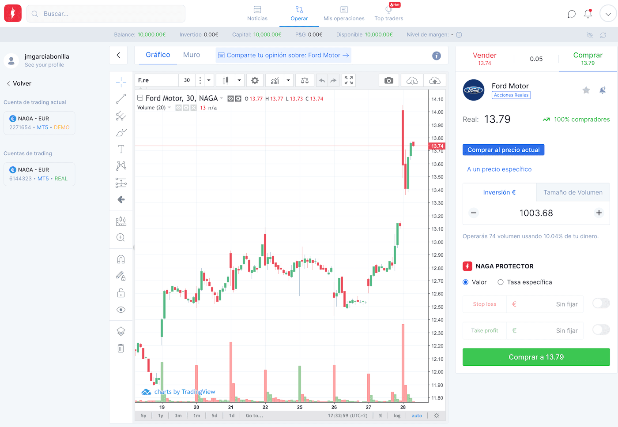Image resolution: width=618 pixels, height=427 pixels.
Task: Expand the Volume (20) indicator arrow
Action: (169, 108)
